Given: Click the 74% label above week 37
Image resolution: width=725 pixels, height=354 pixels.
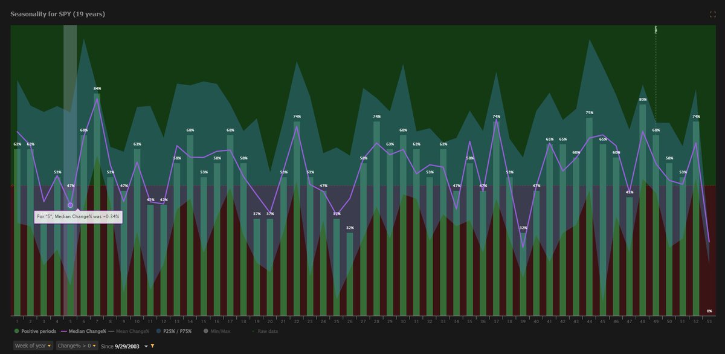Looking at the screenshot, I should pyautogui.click(x=497, y=117).
